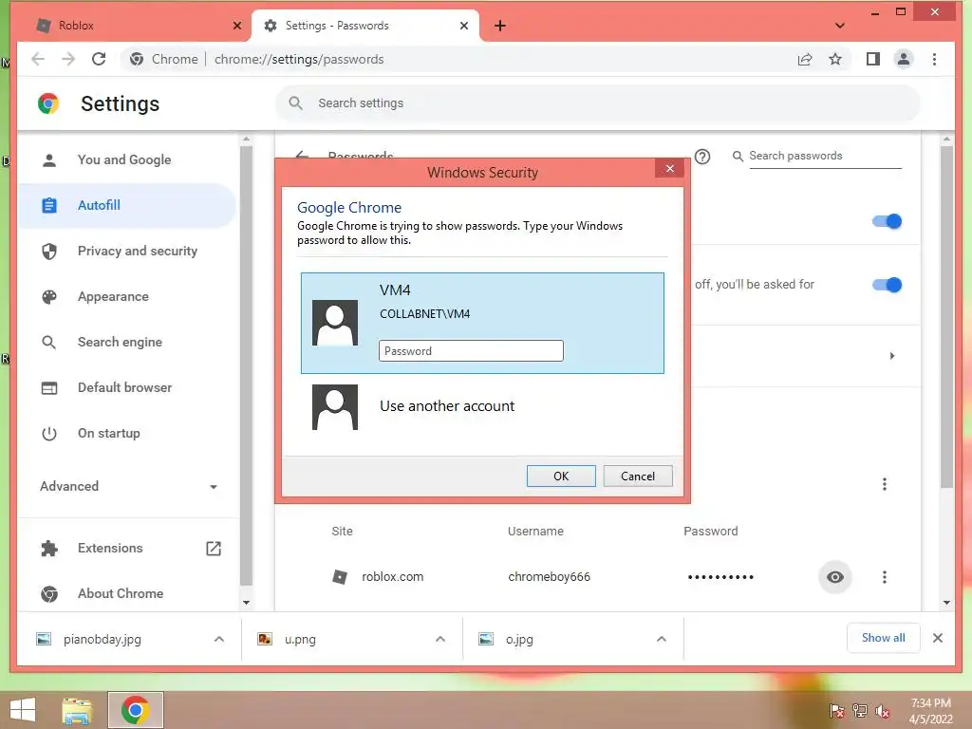The image size is (972, 729).
Task: Open u.png download options chevron
Action: point(440,639)
